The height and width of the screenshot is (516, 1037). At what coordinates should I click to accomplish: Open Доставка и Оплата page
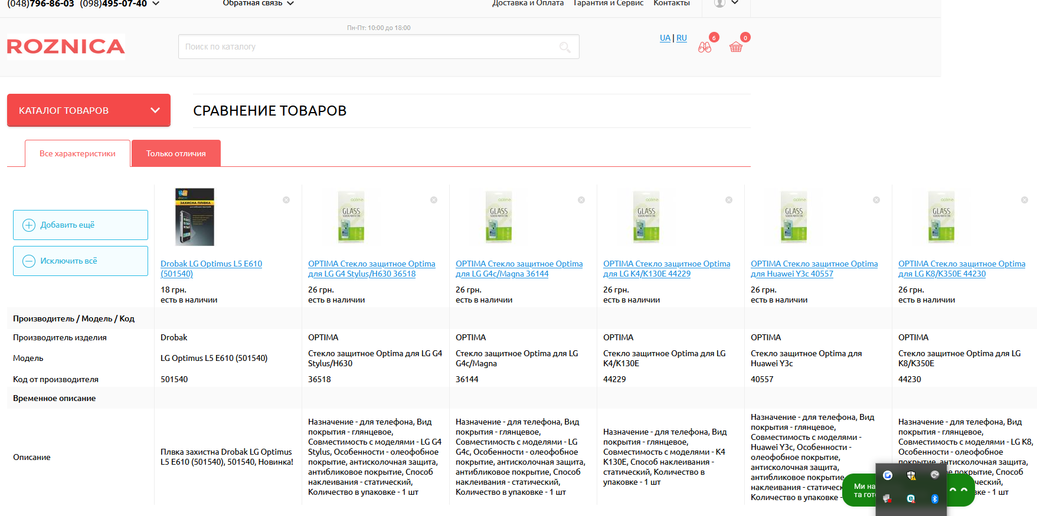click(528, 4)
